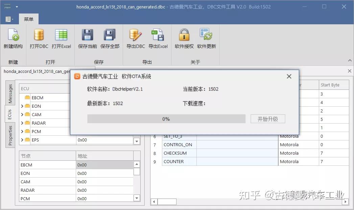Expand the PCM tree node

click(x=22, y=131)
